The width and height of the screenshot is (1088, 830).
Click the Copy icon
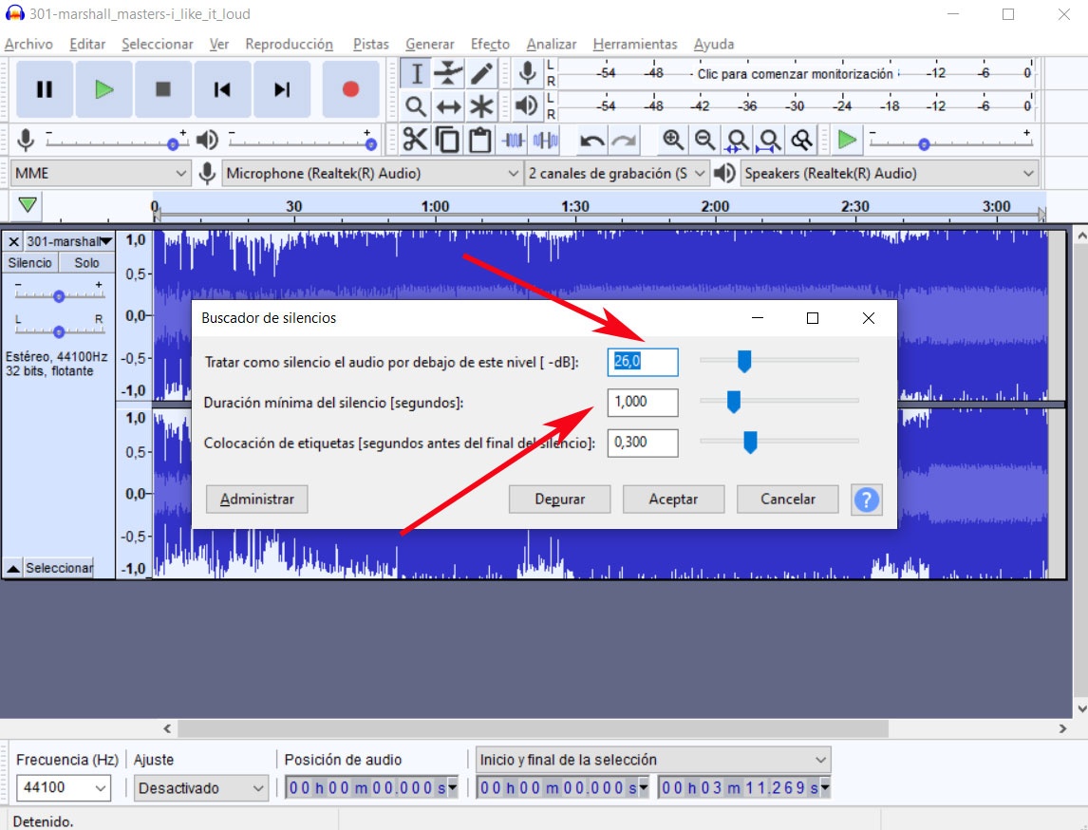[x=447, y=141]
